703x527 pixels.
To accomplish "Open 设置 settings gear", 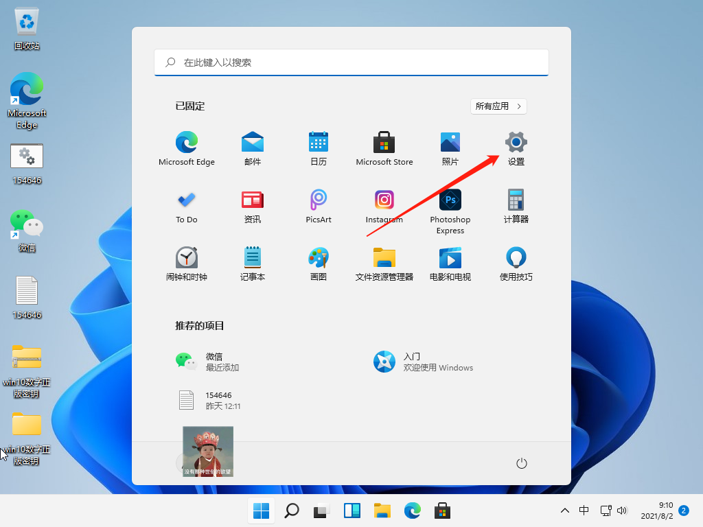I will tap(516, 149).
